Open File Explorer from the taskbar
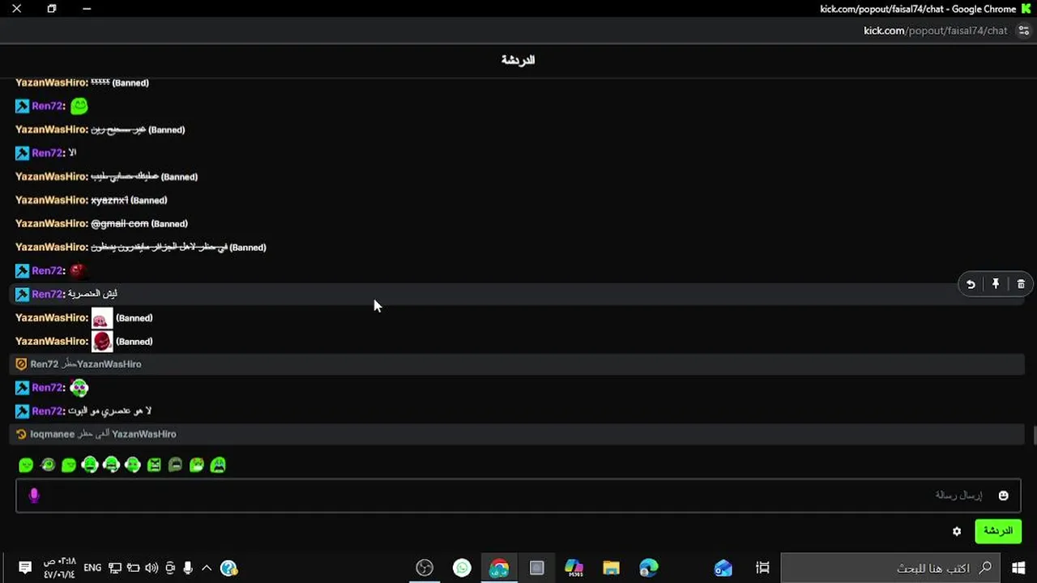This screenshot has height=583, width=1037. pos(611,568)
